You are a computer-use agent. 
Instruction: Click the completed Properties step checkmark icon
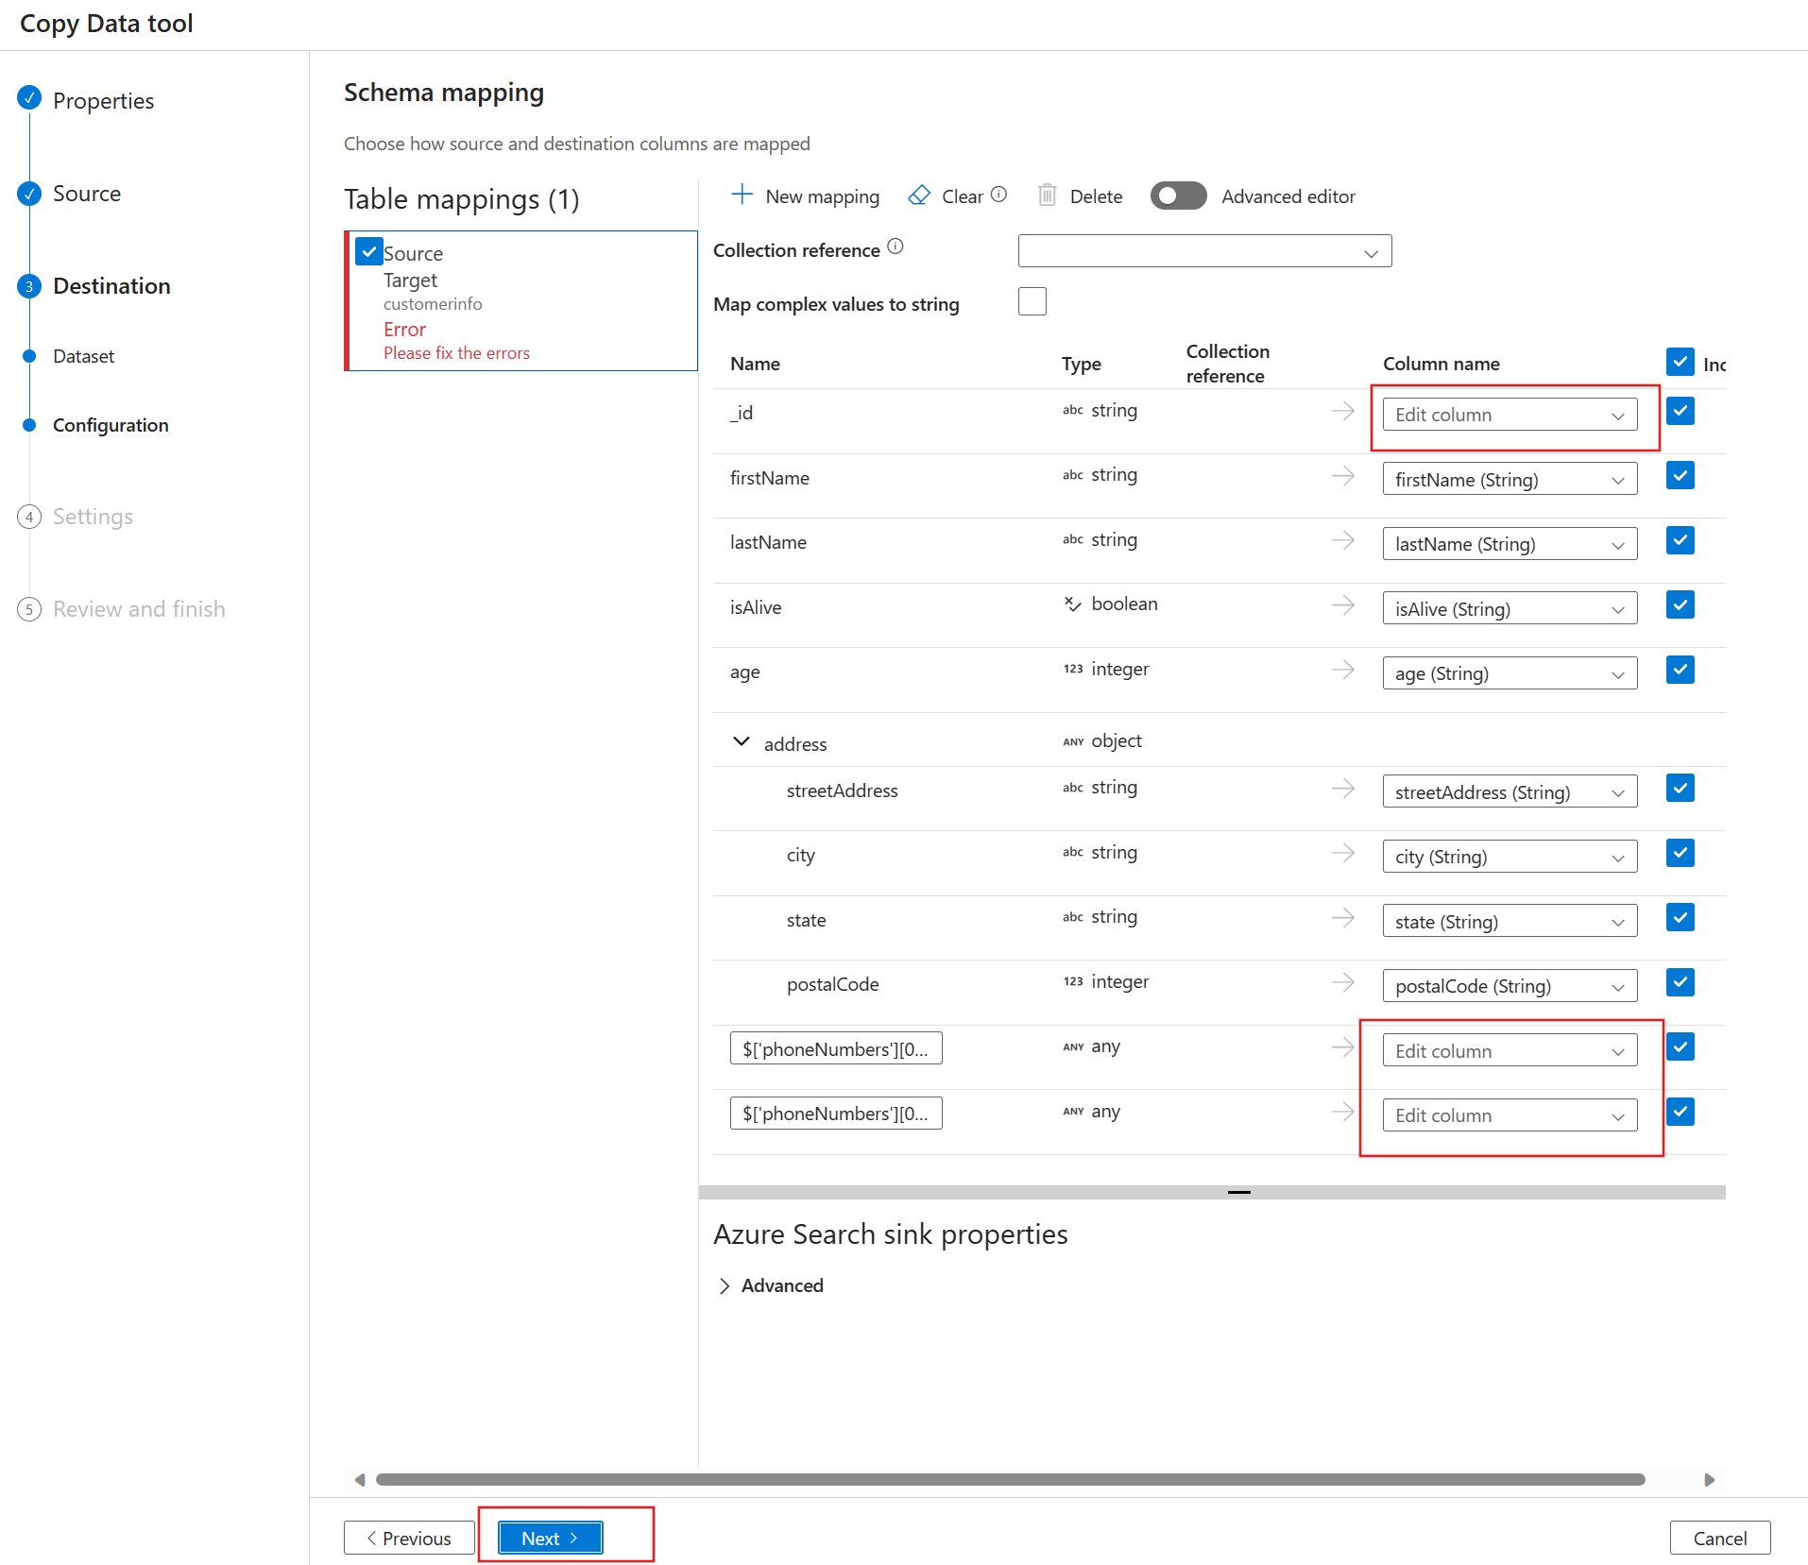pyautogui.click(x=29, y=98)
